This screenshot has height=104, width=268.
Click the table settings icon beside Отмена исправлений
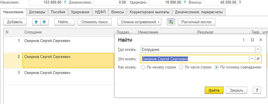pyautogui.click(x=171, y=22)
